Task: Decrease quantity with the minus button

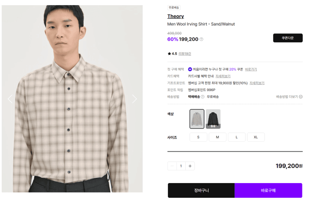Action: point(172,166)
